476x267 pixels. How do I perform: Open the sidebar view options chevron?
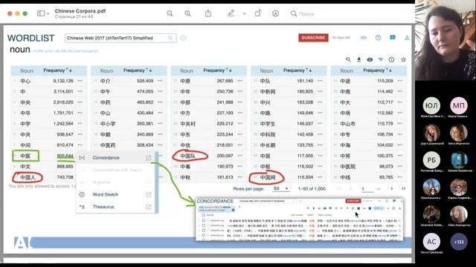click(48, 13)
